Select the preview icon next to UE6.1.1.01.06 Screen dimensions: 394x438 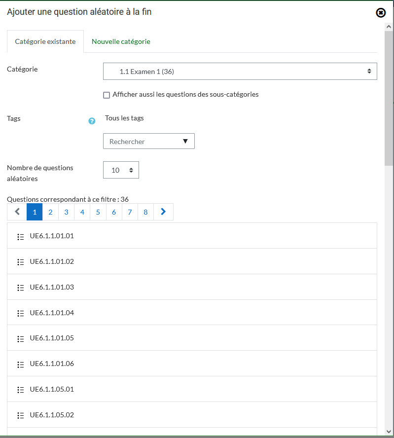coord(20,364)
